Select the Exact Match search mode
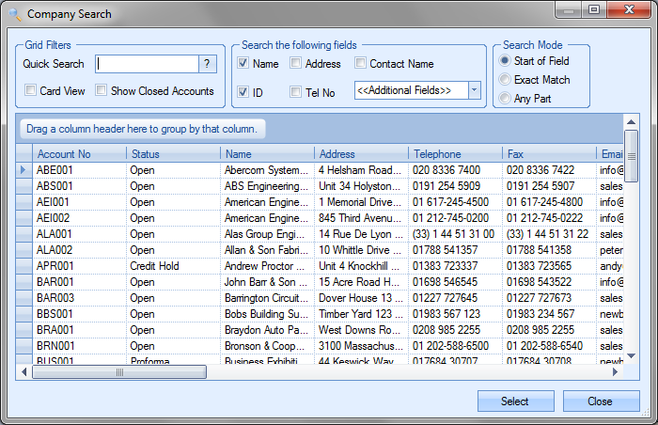Screen dimensions: 658x425 point(505,80)
